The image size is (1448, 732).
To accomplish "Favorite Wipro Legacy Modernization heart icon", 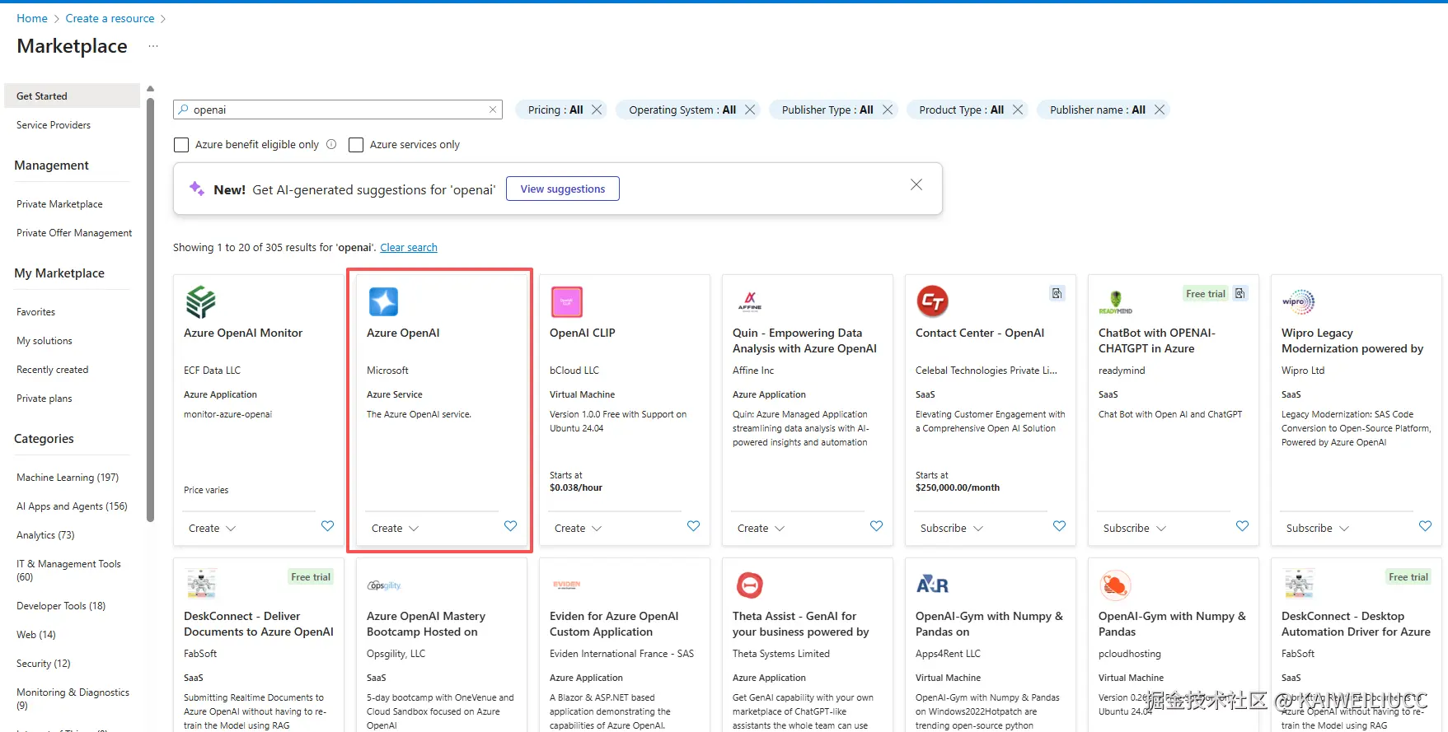I will pyautogui.click(x=1425, y=526).
